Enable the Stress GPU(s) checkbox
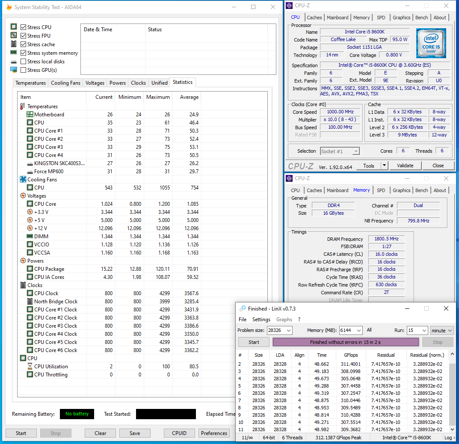459x444 pixels. [x=24, y=70]
